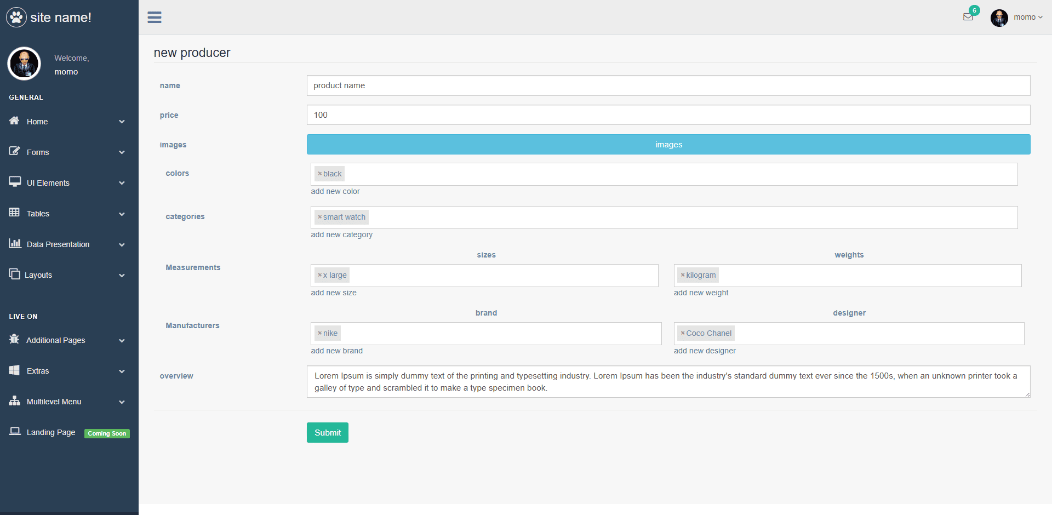Viewport: 1052px width, 515px height.
Task: Click the Layouts clone icon
Action: coord(14,274)
